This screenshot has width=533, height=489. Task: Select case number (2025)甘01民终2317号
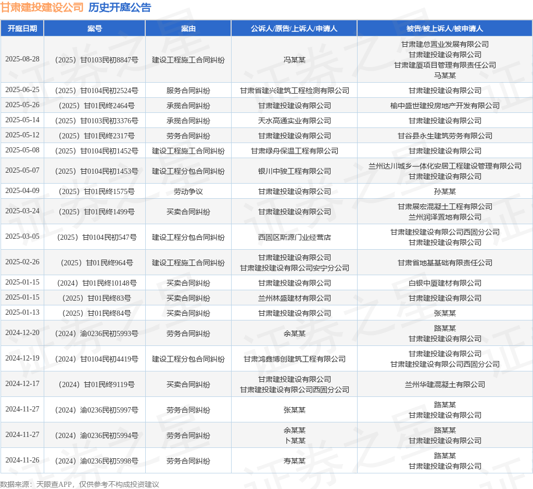click(96, 136)
